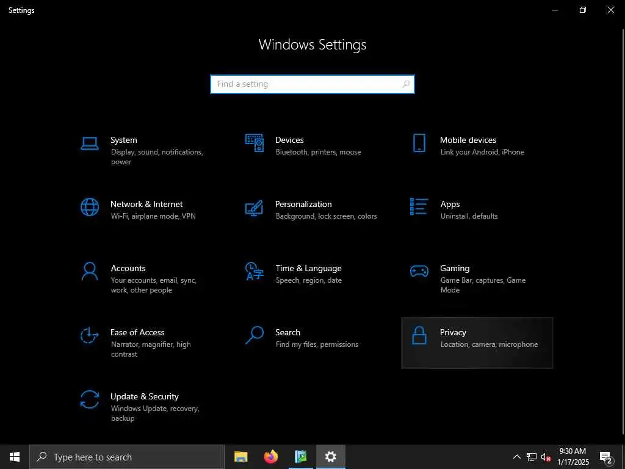Open the Apps heading link
Image resolution: width=625 pixels, height=469 pixels.
coord(450,204)
